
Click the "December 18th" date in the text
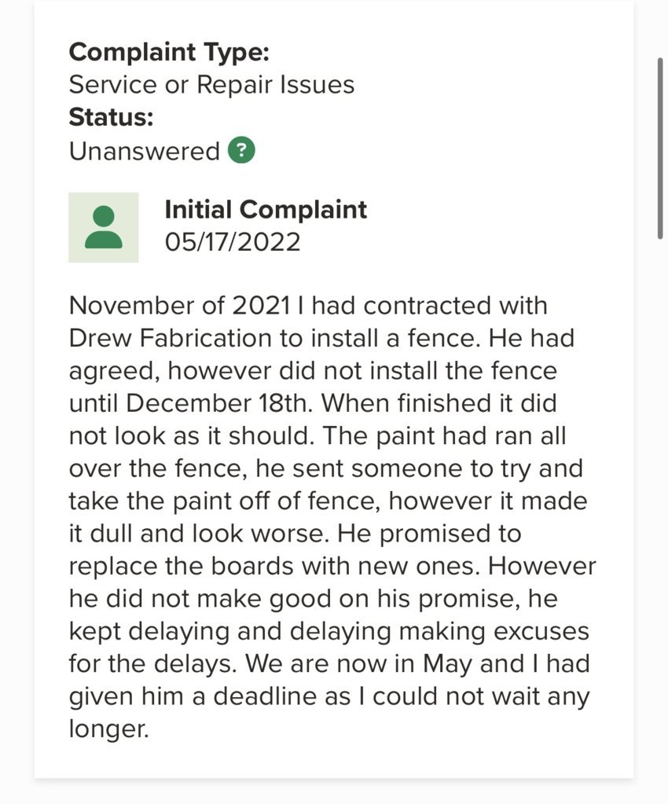tap(219, 403)
